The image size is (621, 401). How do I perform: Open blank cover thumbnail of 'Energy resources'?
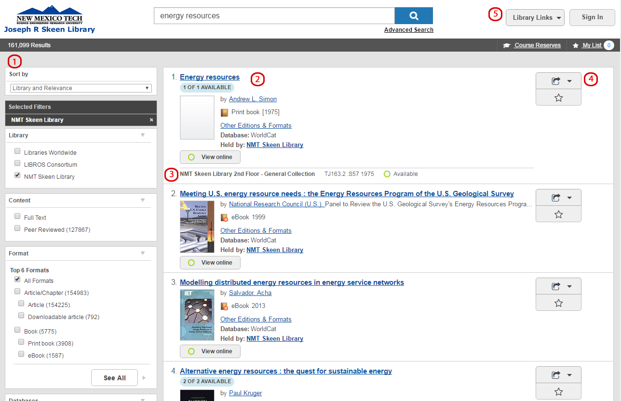pos(197,118)
